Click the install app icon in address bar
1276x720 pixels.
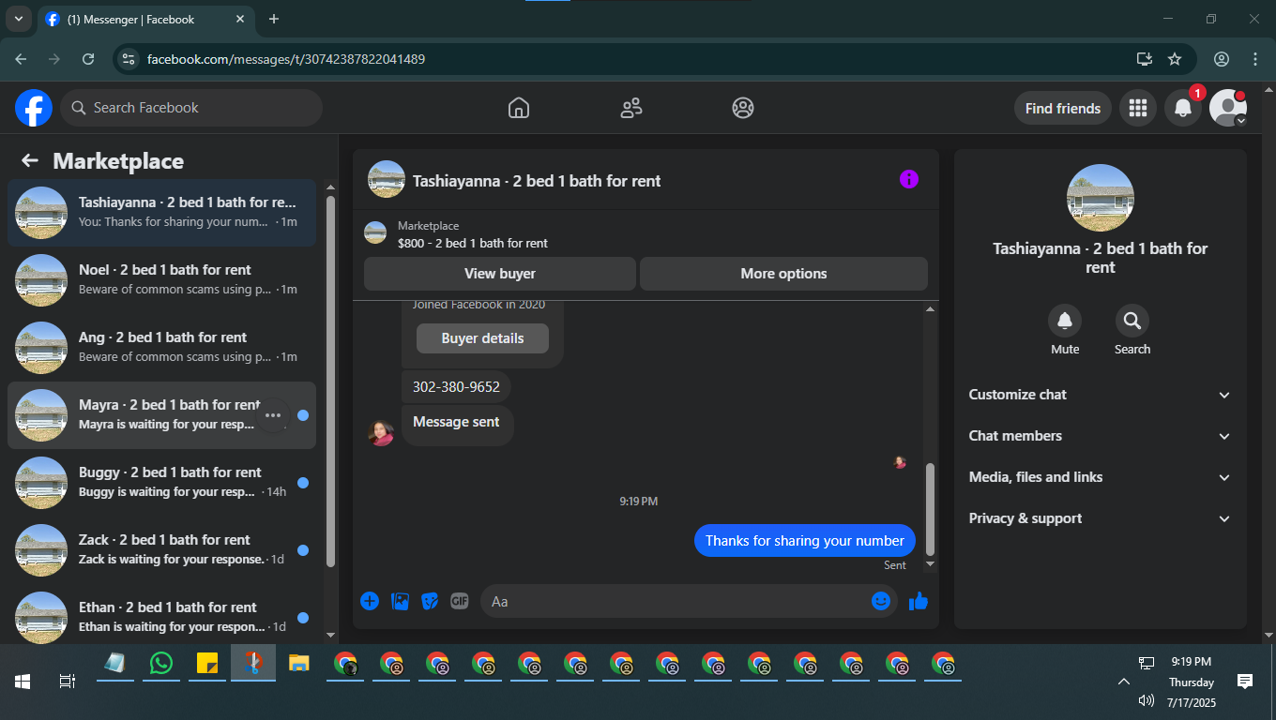coord(1145,59)
